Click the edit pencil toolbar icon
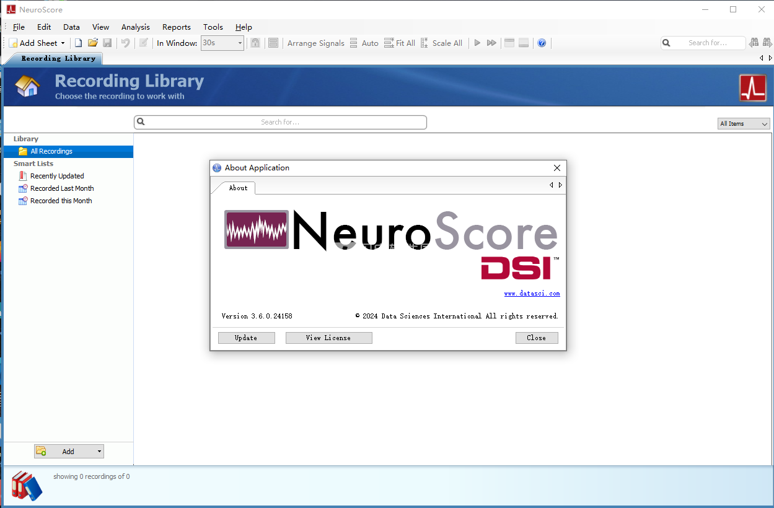 pos(144,43)
